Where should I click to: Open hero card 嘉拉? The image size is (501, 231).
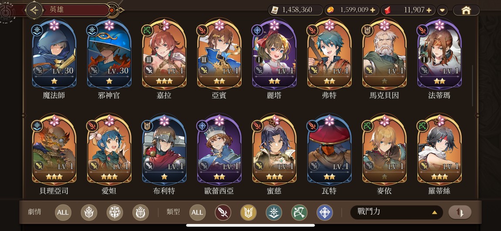pyautogui.click(x=165, y=59)
